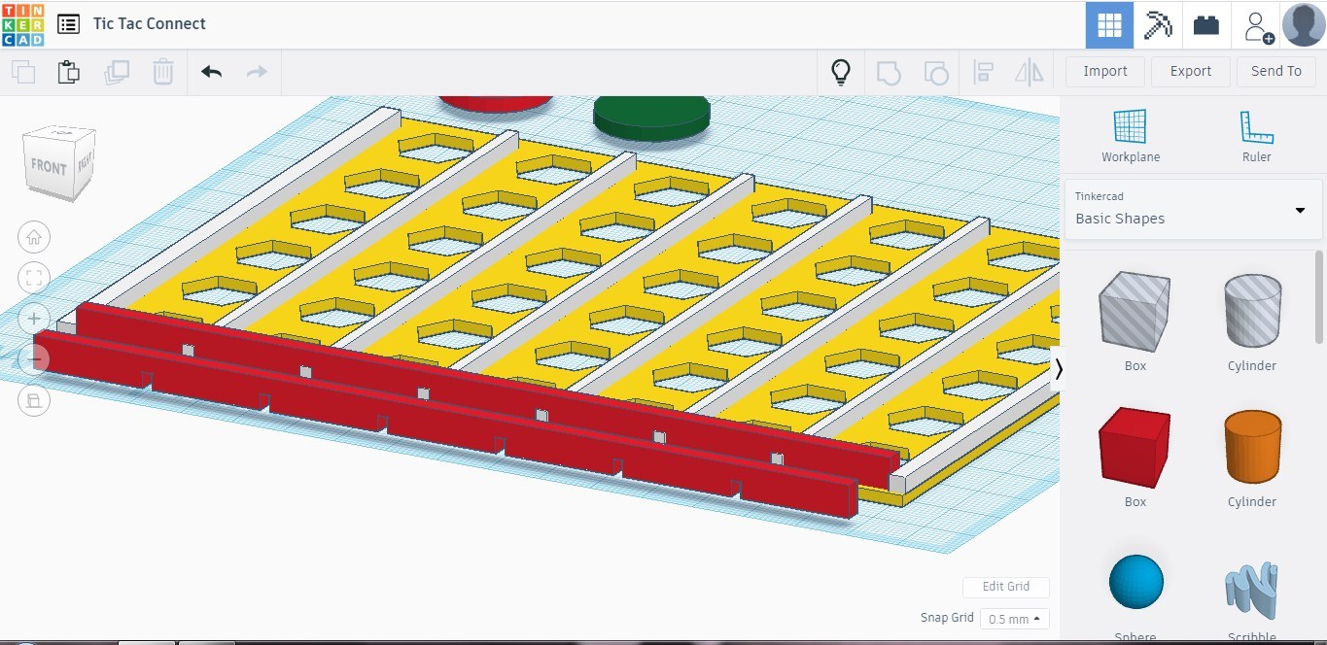Open the user profile avatar
Screen dimensions: 1327x645
tap(1304, 25)
